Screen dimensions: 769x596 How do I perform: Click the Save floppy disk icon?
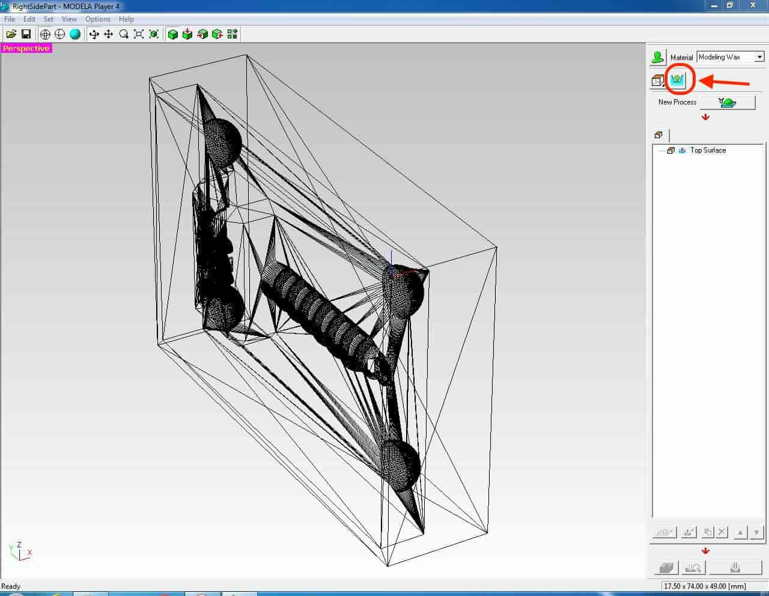[x=26, y=34]
